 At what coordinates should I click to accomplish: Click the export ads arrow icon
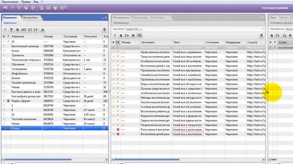point(127,36)
